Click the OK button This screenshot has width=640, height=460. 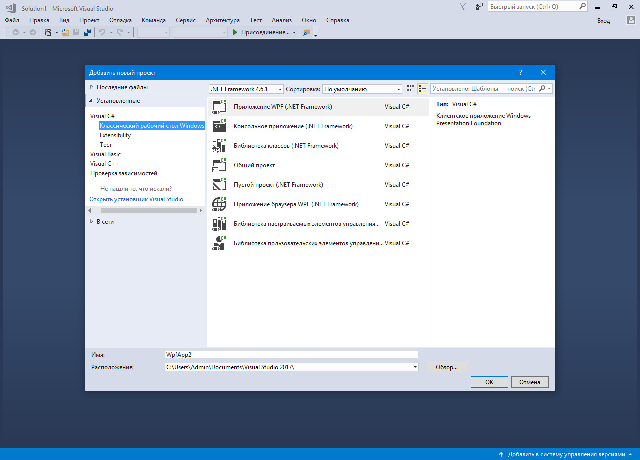(x=489, y=382)
